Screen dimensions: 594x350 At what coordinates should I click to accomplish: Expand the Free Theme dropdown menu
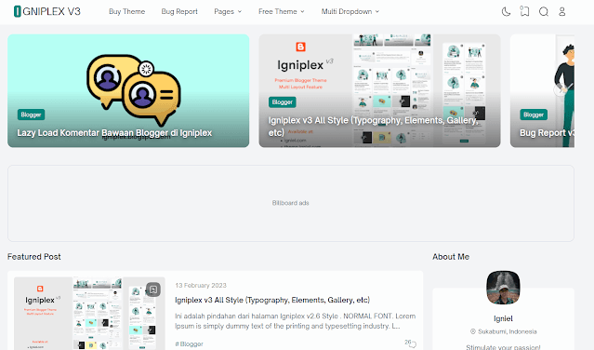point(282,12)
